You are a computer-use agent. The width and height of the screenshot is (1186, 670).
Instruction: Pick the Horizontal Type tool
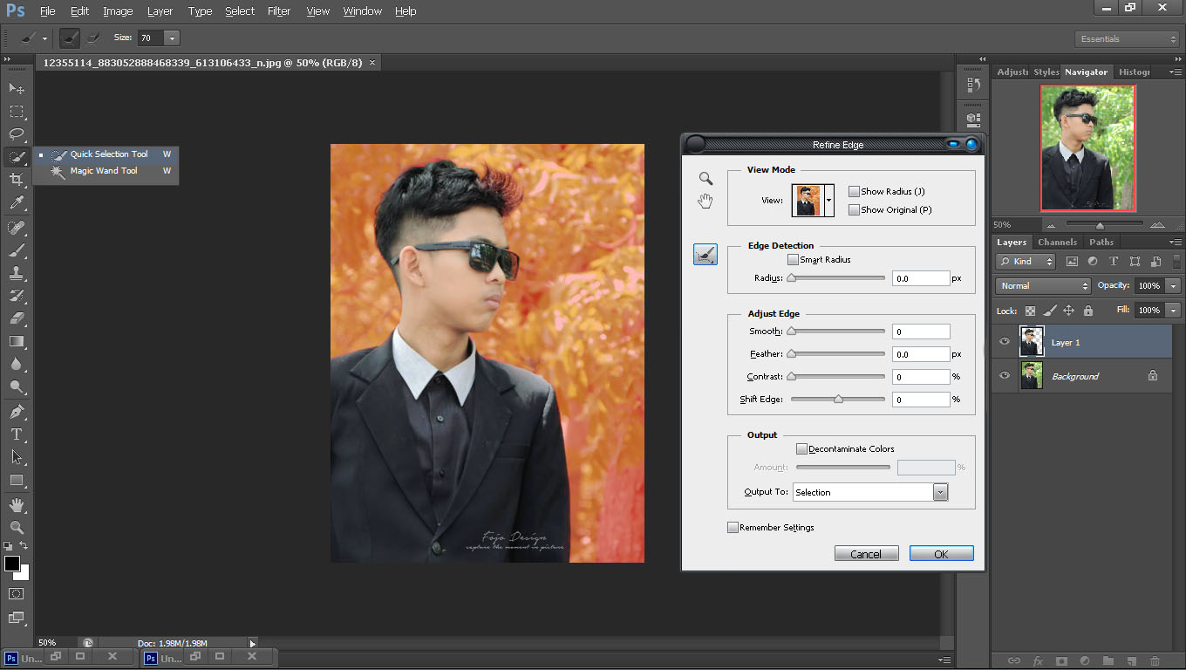[x=17, y=434]
